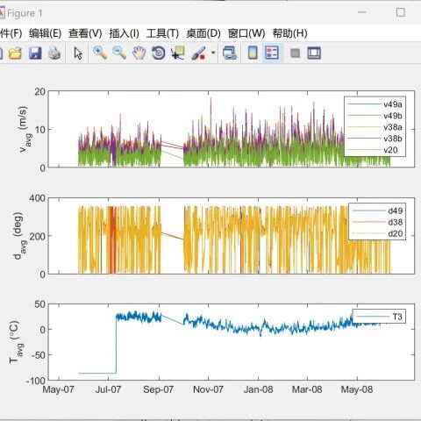Print the figure using printer icon
The image size is (421, 421).
[x=54, y=54]
